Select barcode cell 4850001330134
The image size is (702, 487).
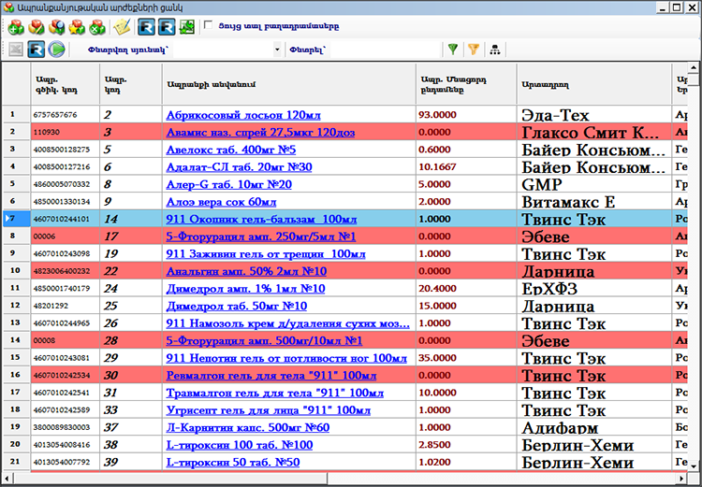66,202
